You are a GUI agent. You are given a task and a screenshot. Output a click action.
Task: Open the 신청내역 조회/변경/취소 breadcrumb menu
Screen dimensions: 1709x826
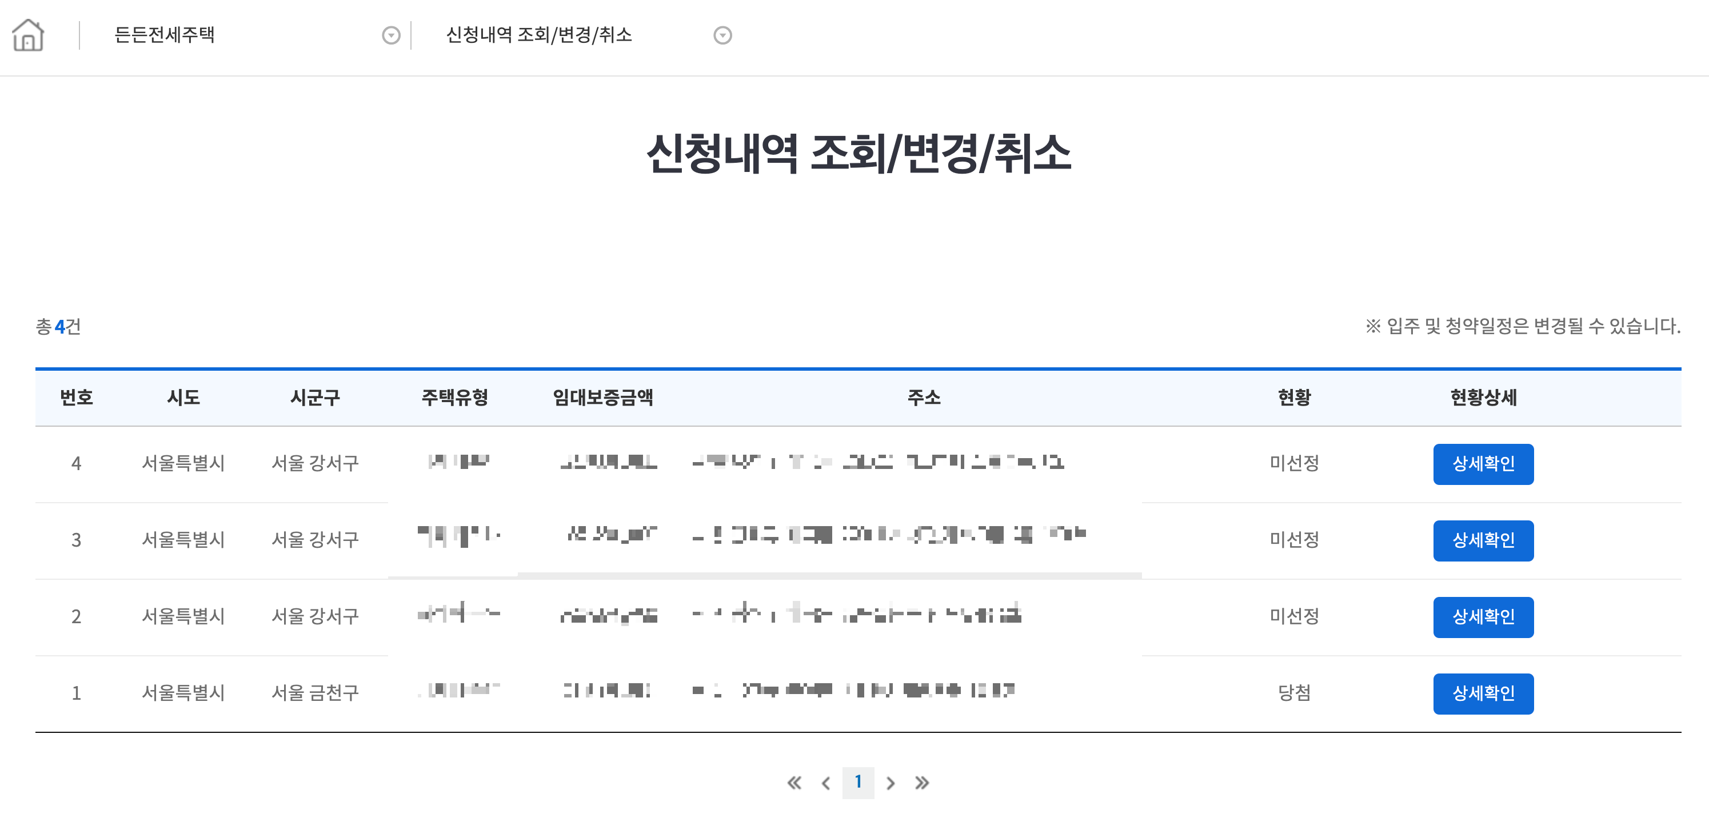538,34
